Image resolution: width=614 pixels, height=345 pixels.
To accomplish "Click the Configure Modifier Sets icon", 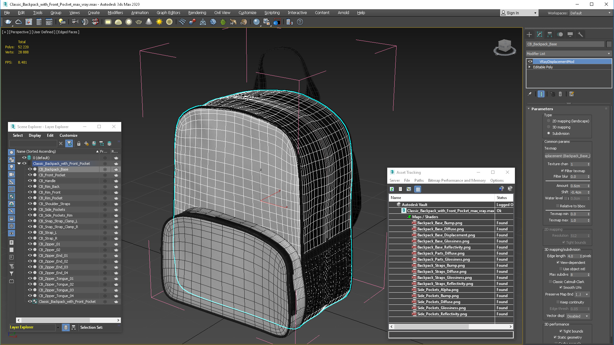I will [x=572, y=94].
